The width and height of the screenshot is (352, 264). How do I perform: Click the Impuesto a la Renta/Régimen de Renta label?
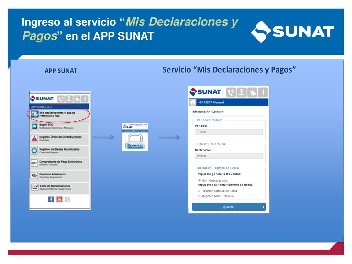(225, 185)
